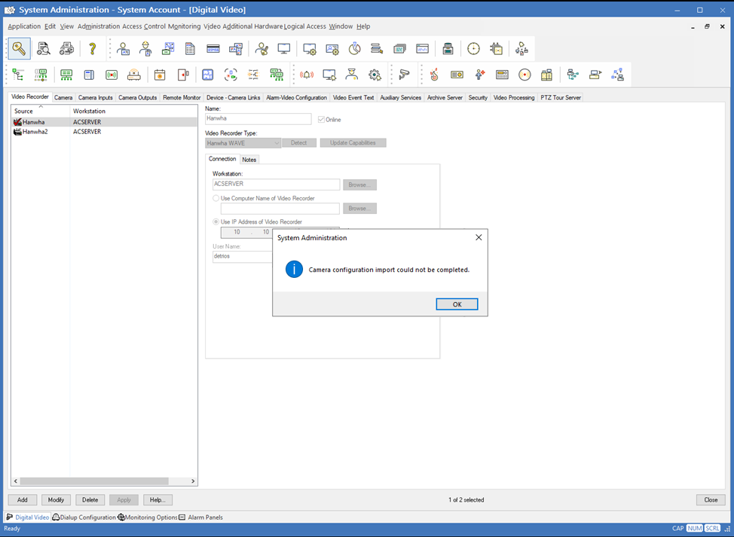Select Use IP Address of Video Recorder

pyautogui.click(x=216, y=221)
